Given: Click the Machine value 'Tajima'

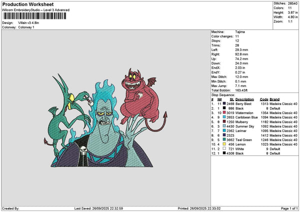Looking at the screenshot, I should pos(240,32).
